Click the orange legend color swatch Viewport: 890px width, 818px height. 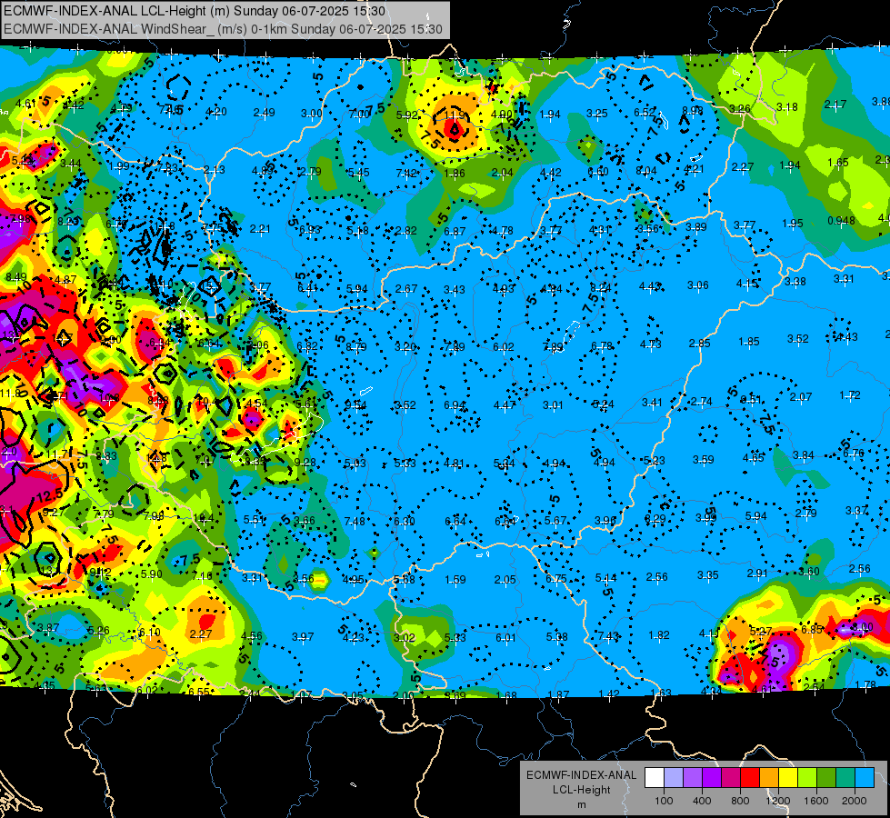coord(769,777)
